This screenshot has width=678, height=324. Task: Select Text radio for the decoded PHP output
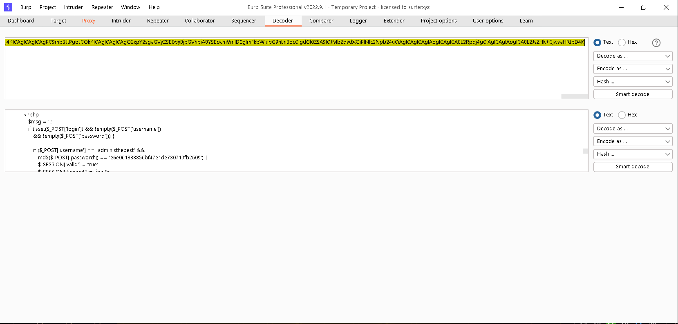597,115
